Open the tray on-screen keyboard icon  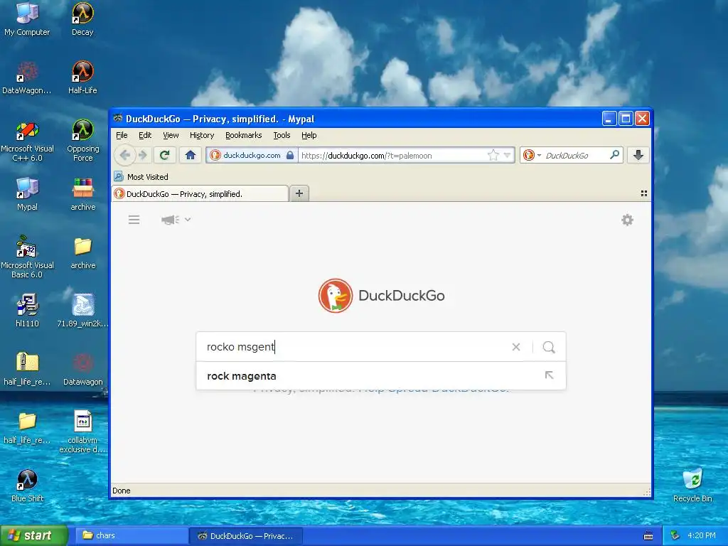[648, 536]
